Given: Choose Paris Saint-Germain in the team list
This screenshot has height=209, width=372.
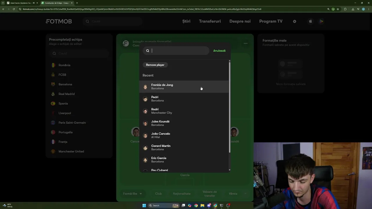Looking at the screenshot, I should 79,122.
